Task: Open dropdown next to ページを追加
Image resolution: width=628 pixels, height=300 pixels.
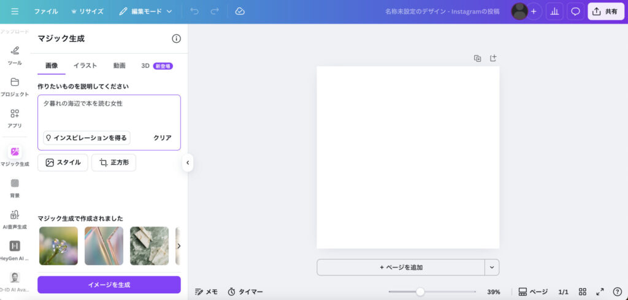Action: point(492,267)
